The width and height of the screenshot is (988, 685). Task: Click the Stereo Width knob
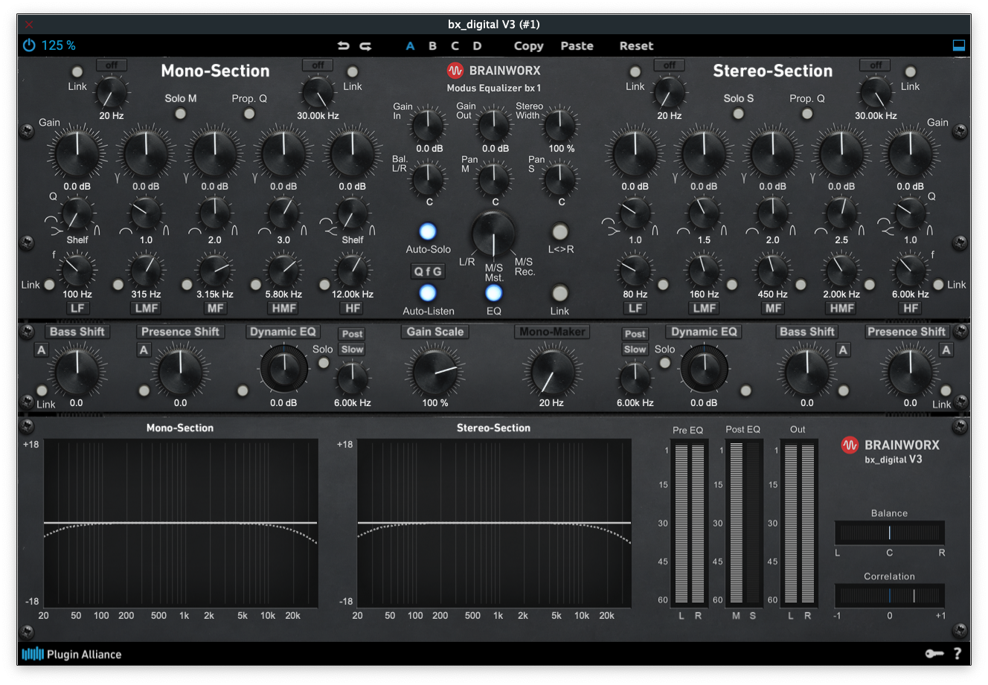point(561,124)
